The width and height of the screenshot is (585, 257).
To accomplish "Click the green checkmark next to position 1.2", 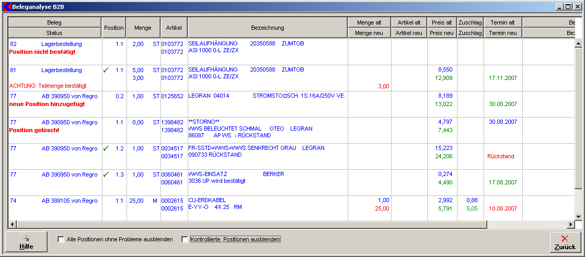I will pos(106,148).
